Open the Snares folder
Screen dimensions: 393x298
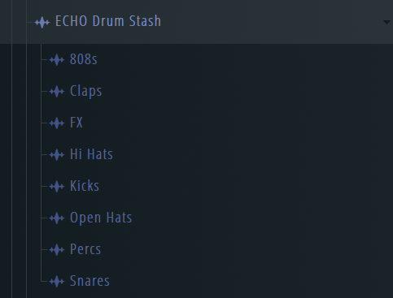90,281
